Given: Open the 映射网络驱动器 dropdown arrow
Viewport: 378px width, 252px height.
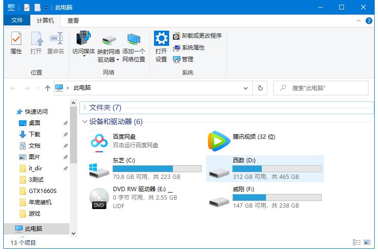Looking at the screenshot, I should [118, 59].
